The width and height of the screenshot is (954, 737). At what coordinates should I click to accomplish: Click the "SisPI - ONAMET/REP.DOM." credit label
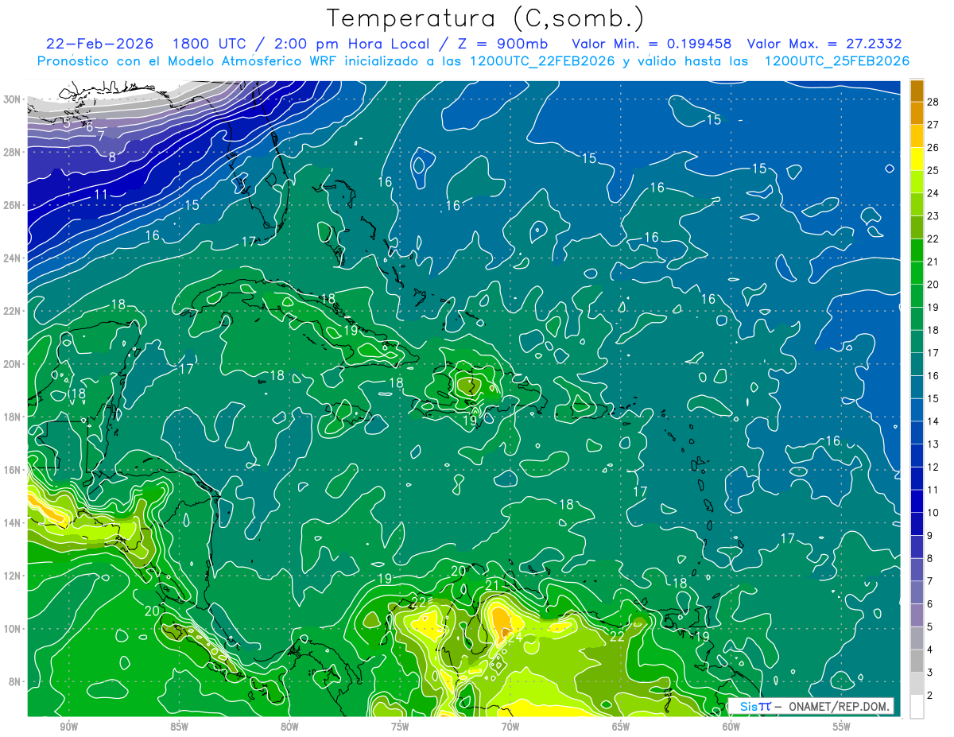pyautogui.click(x=812, y=706)
